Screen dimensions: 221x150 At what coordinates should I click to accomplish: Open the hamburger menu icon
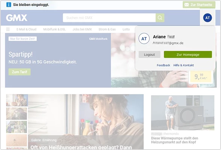[x=8, y=29]
